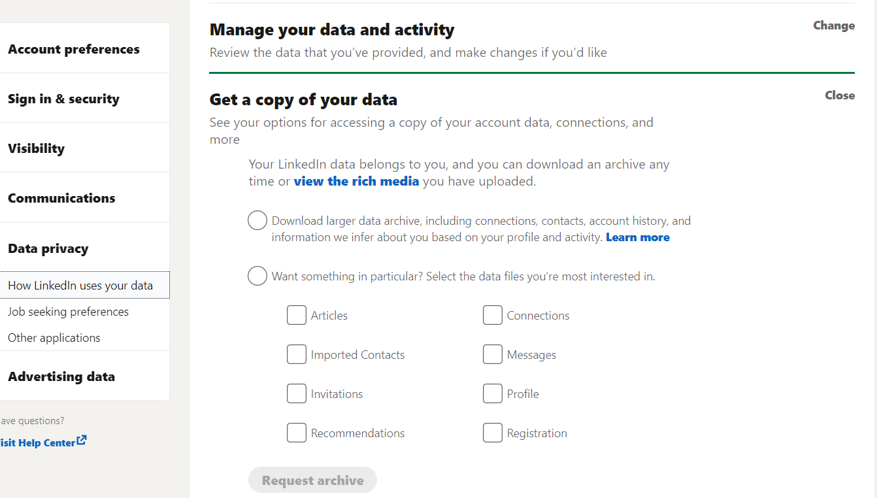Check the Profile checkbox
Screen dimensions: 877x498
[493, 393]
